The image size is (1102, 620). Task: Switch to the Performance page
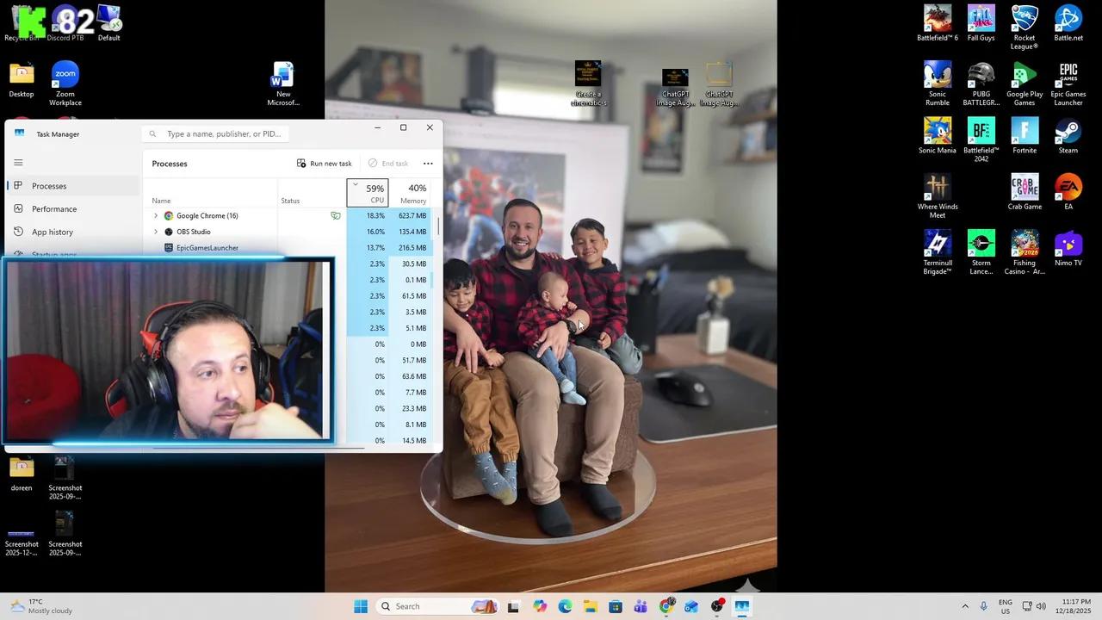coord(72,209)
